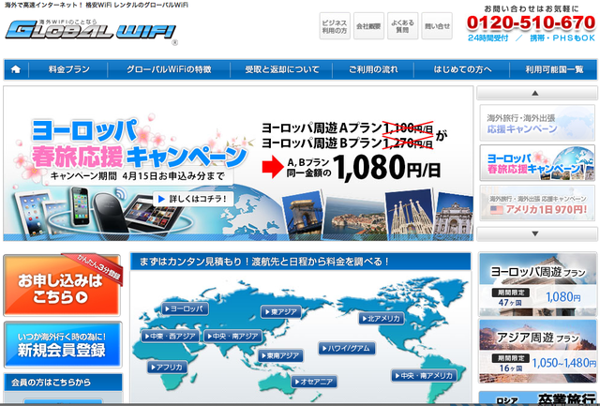600x406 pixels.
Task: Click まずはカンタン見積もり heading
Action: [264, 262]
